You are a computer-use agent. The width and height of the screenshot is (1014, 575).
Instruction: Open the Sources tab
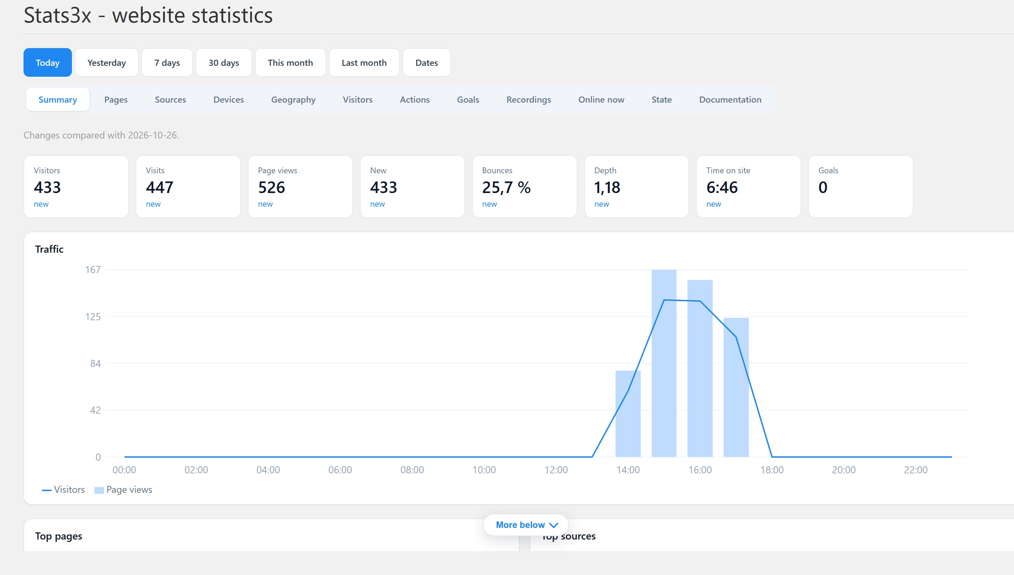point(170,100)
